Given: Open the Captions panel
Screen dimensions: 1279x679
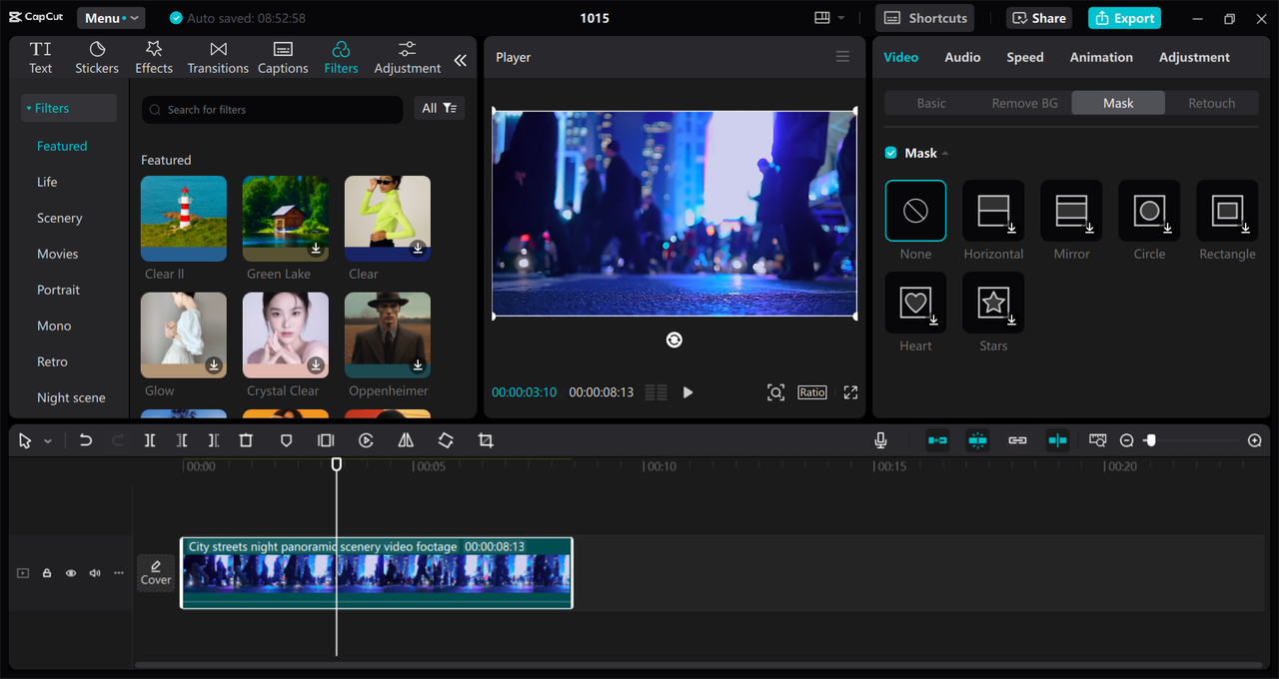Looking at the screenshot, I should pyautogui.click(x=283, y=57).
